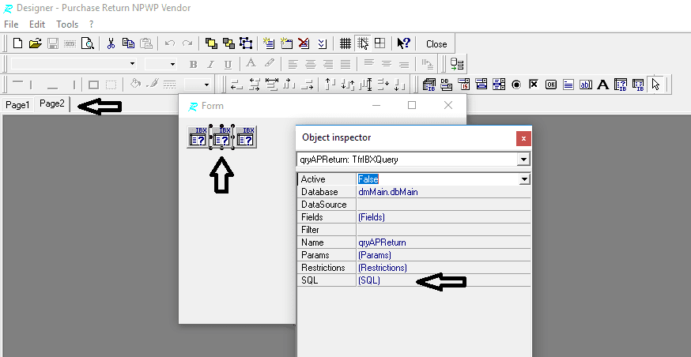Click the Close button in toolbar

click(436, 44)
